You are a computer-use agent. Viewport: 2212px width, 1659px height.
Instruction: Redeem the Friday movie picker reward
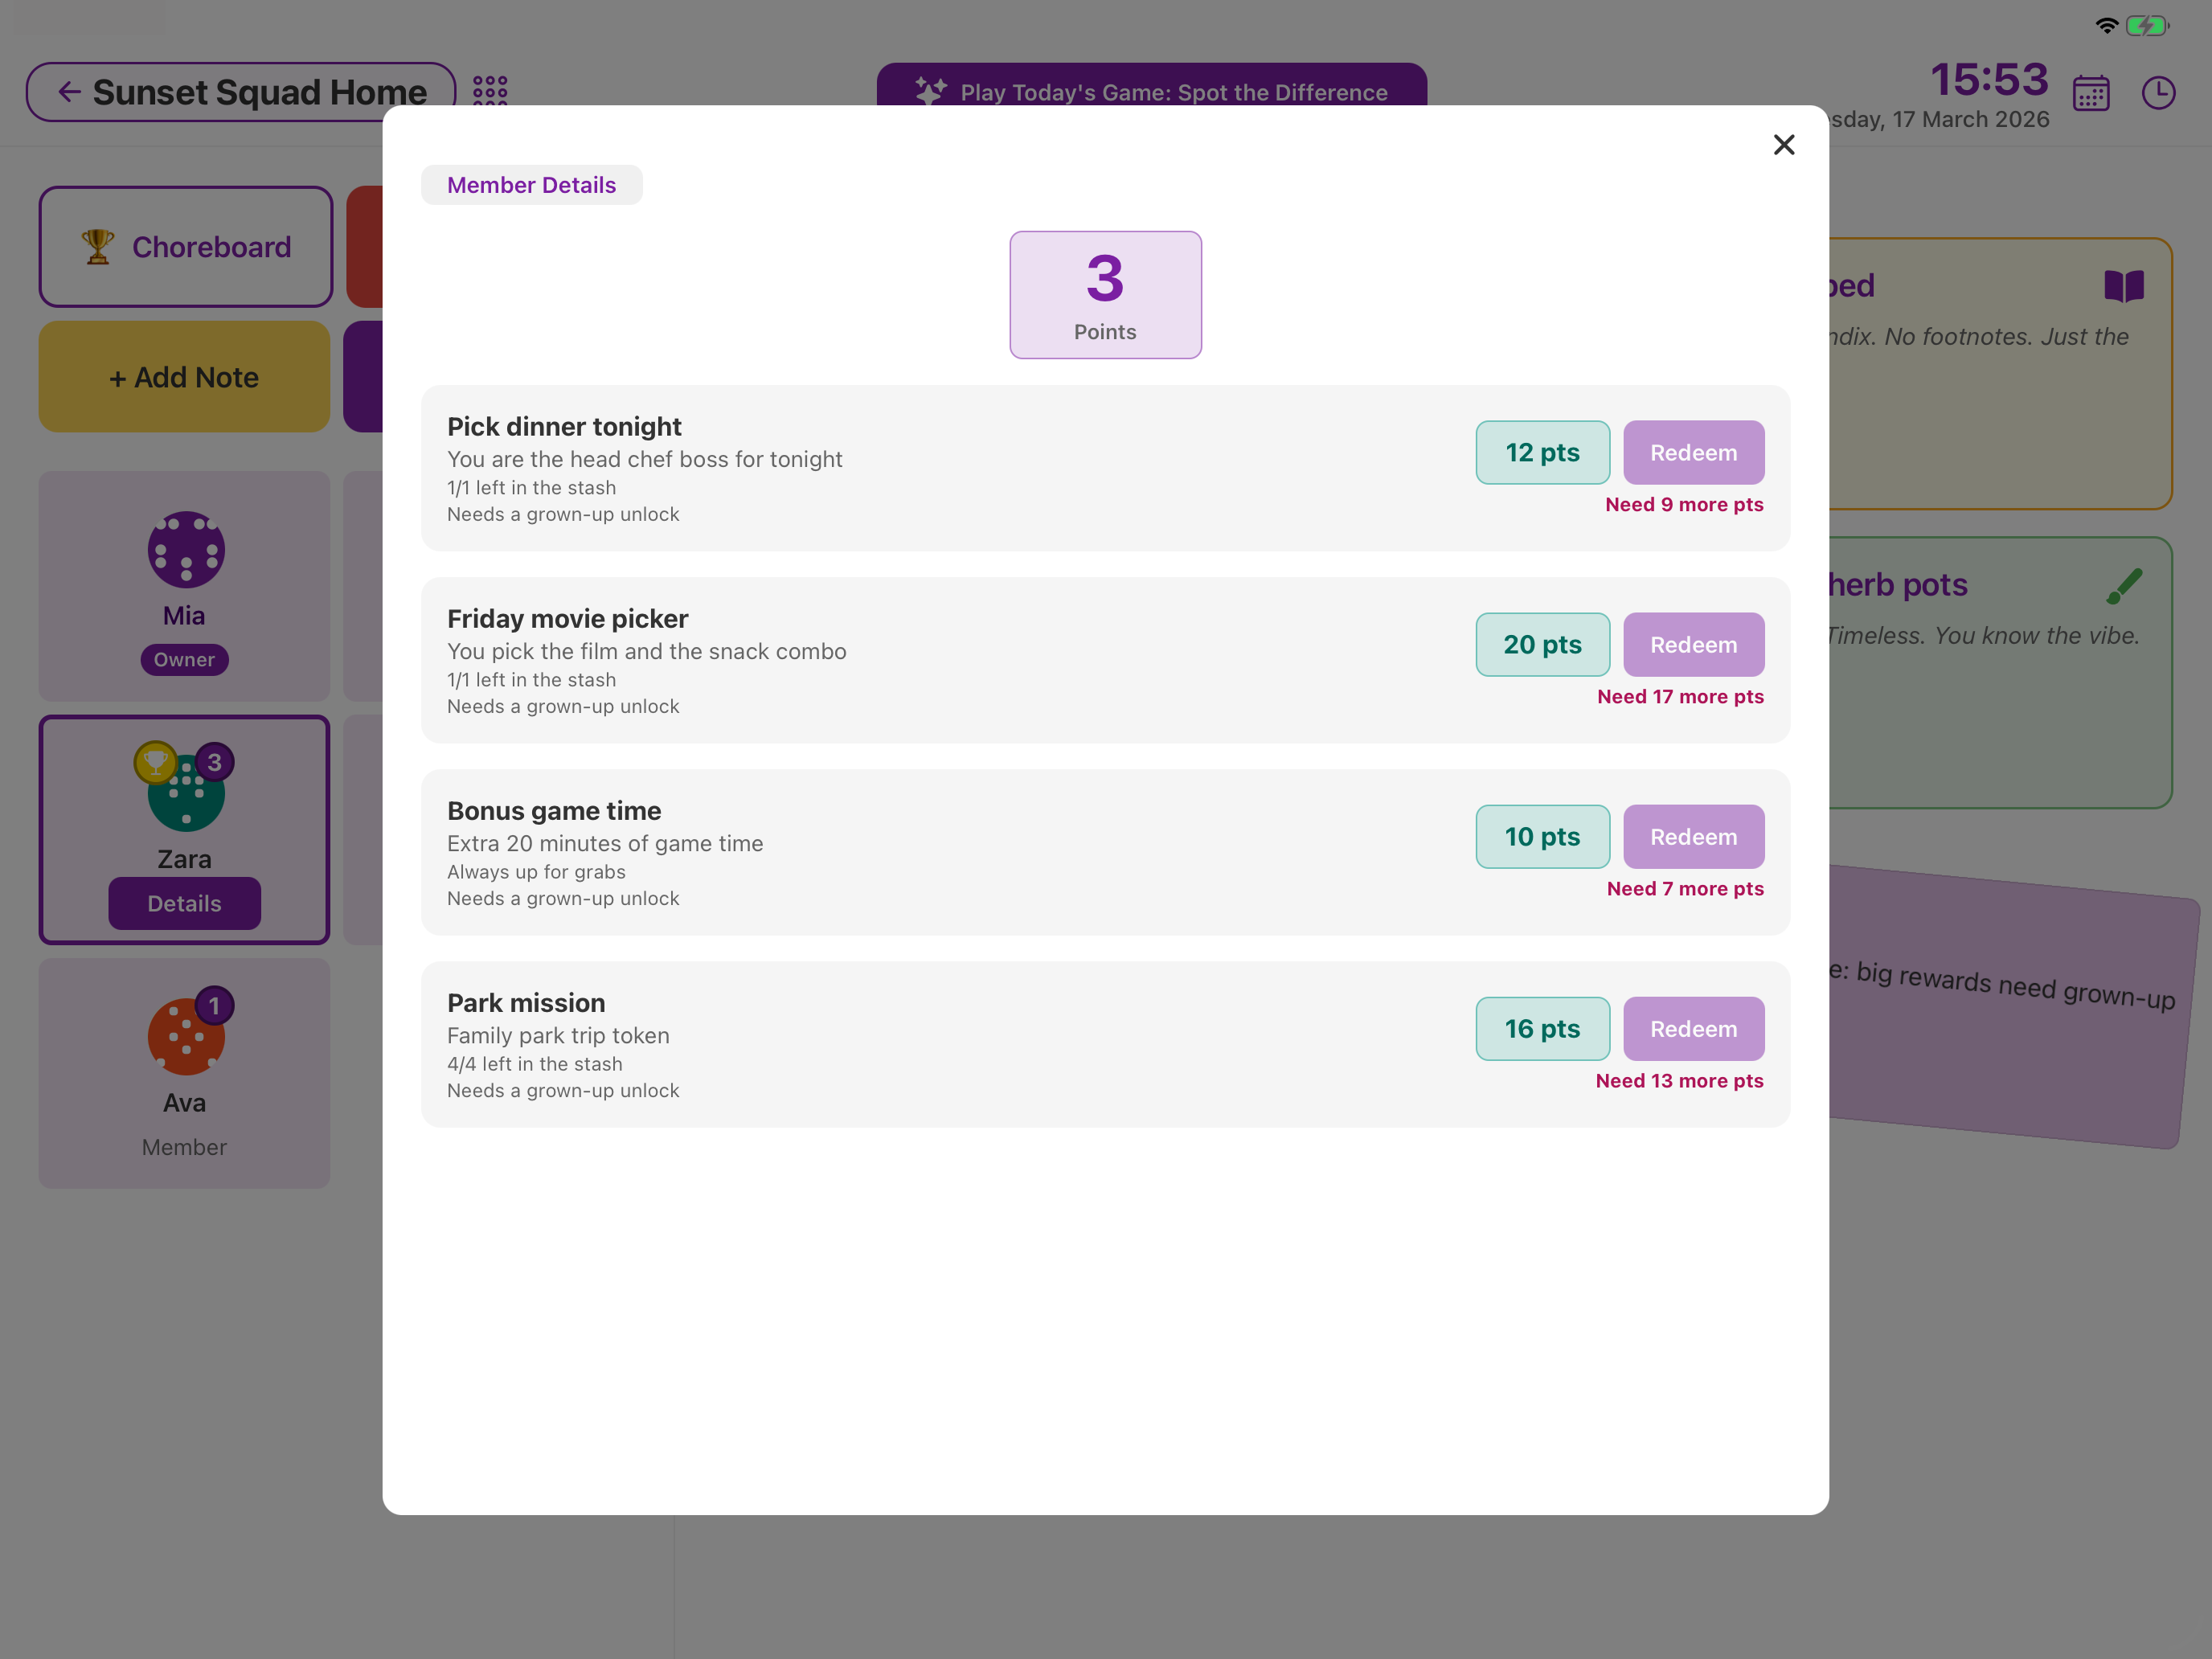[x=1693, y=644]
